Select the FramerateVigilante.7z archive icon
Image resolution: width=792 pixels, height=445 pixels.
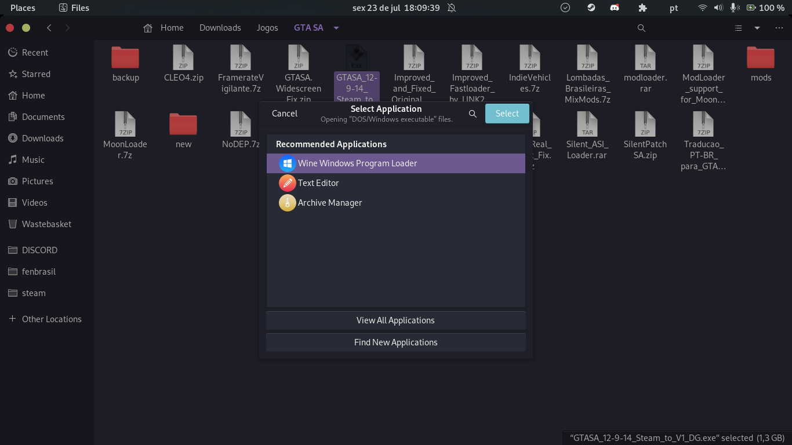point(241,57)
